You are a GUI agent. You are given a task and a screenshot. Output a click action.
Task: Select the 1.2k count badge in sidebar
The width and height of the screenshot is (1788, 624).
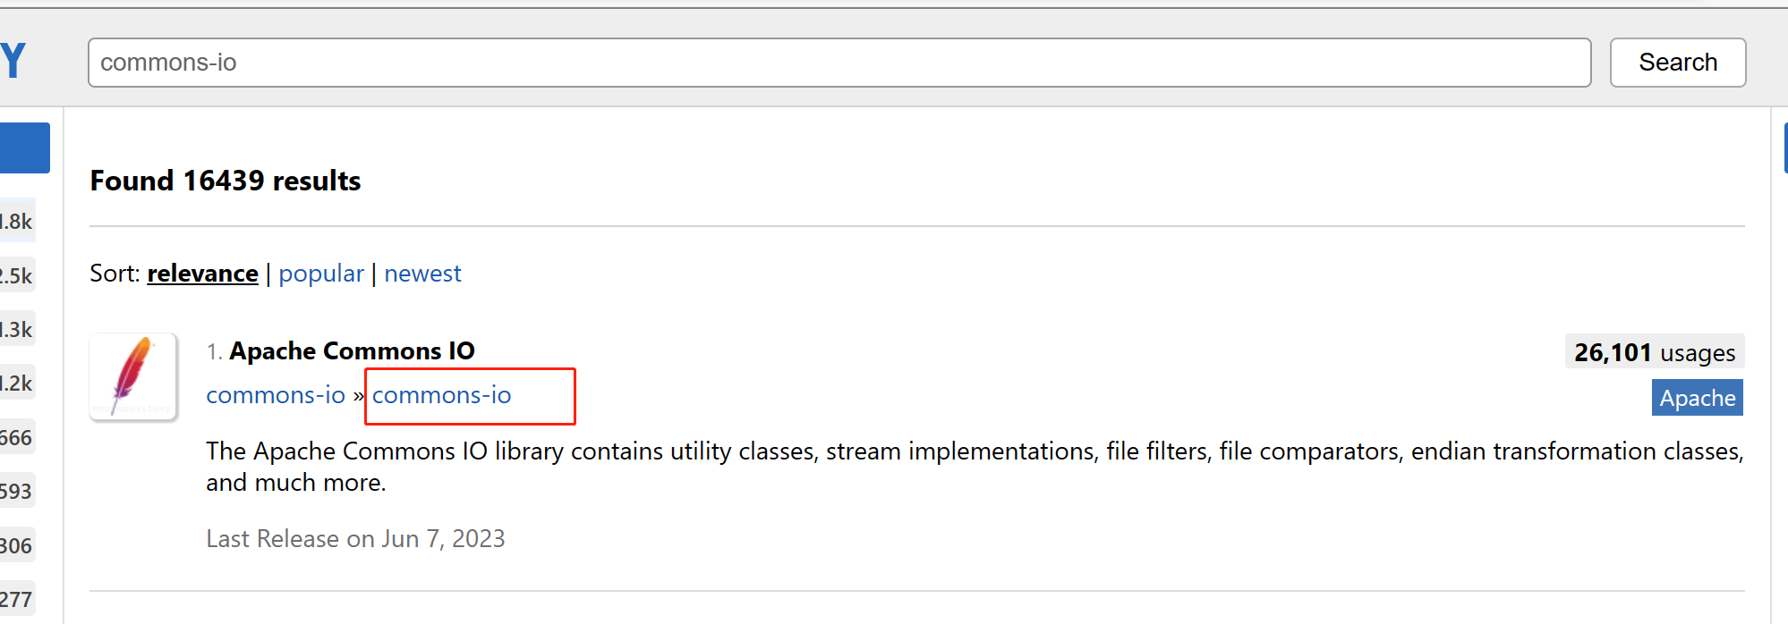pos(16,384)
